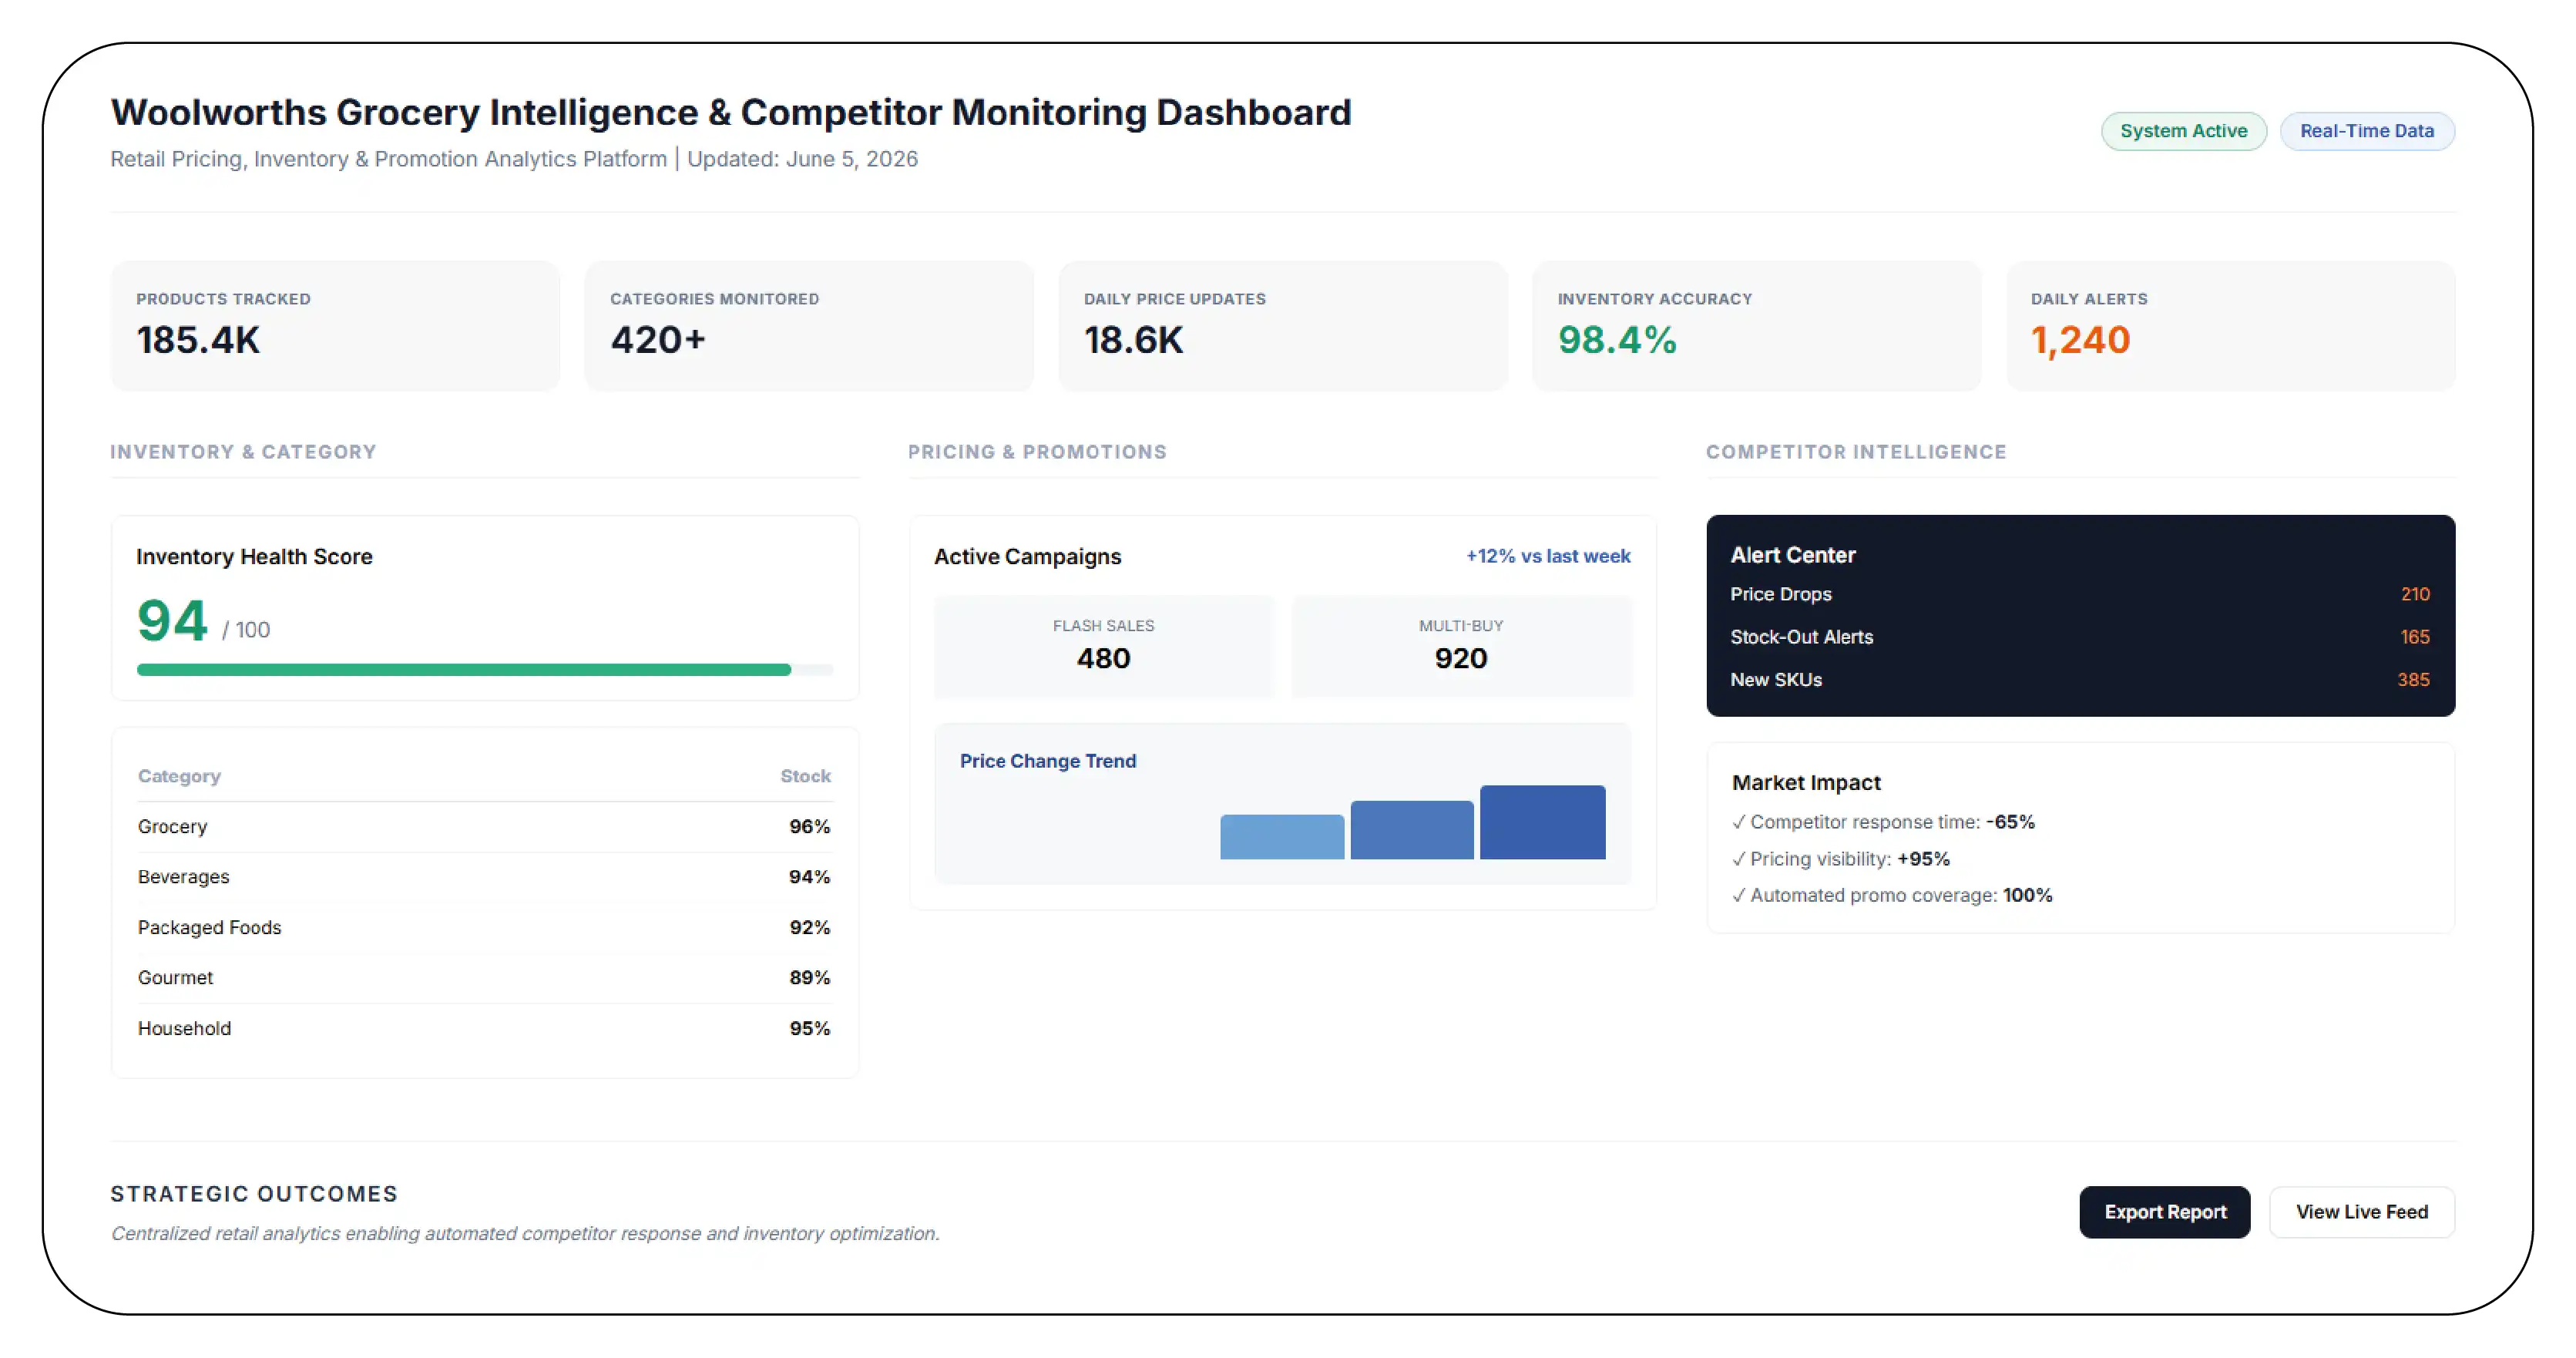
Task: Click the Price Change Trend title
Action: (x=1048, y=761)
